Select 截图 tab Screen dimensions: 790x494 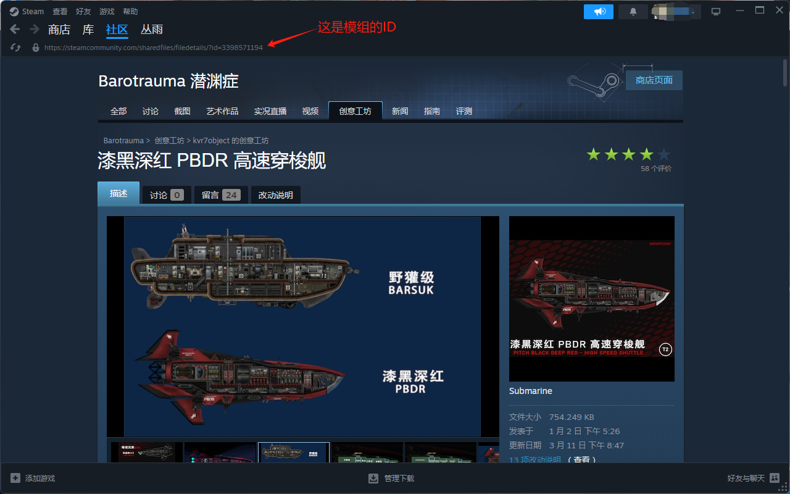pyautogui.click(x=183, y=111)
